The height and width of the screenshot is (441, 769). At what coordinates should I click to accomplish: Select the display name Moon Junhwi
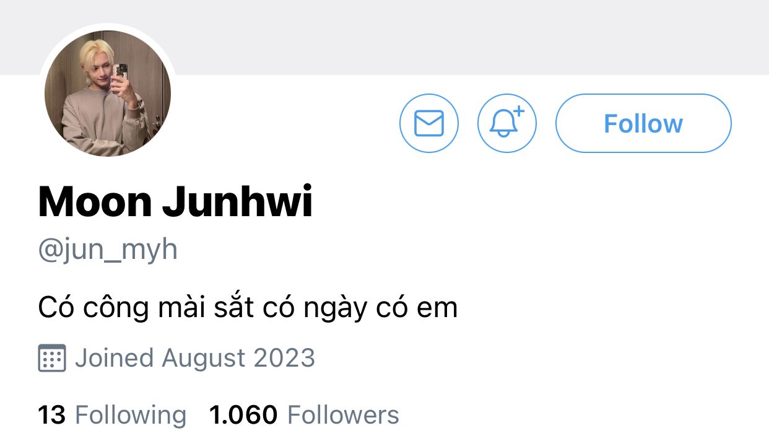(x=175, y=202)
